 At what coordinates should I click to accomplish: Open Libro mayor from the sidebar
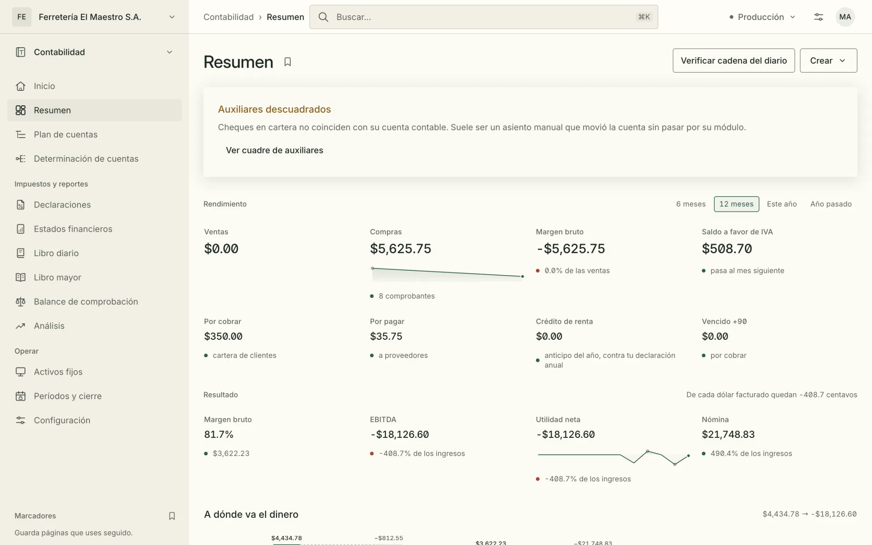(x=94, y=277)
